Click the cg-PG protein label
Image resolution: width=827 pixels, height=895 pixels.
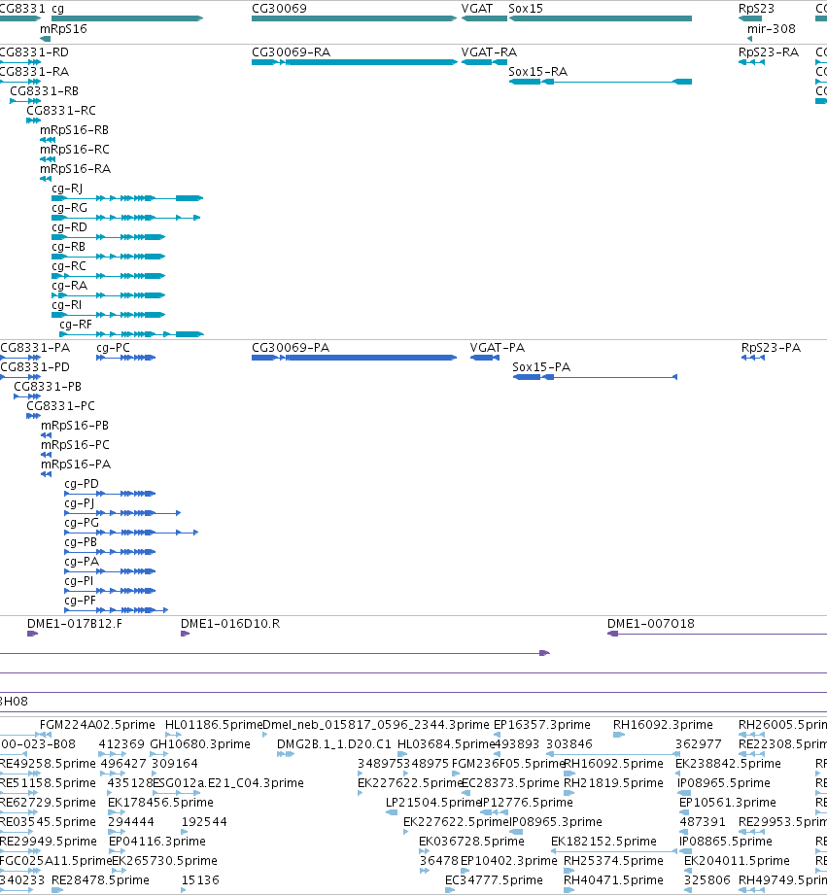click(x=81, y=522)
